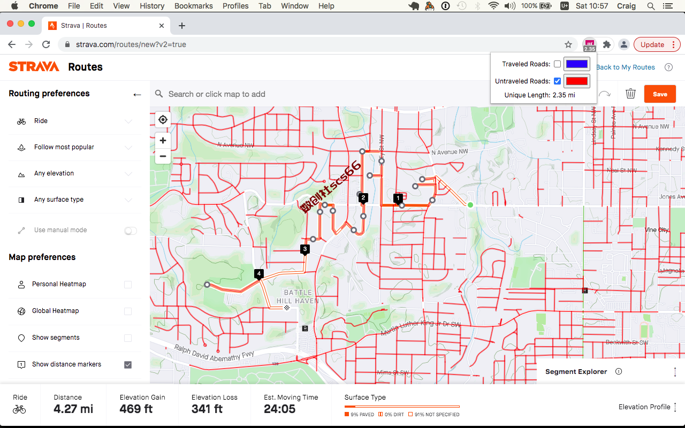Click the Chrome address bar URL
The image size is (685, 428).
(x=131, y=44)
